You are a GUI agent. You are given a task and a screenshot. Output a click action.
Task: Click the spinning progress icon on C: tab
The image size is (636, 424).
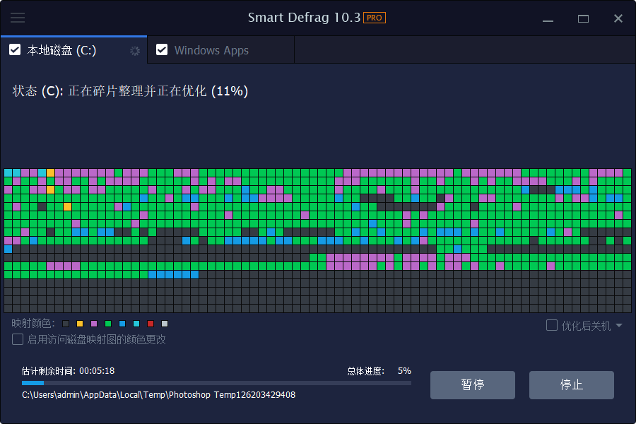pyautogui.click(x=135, y=51)
